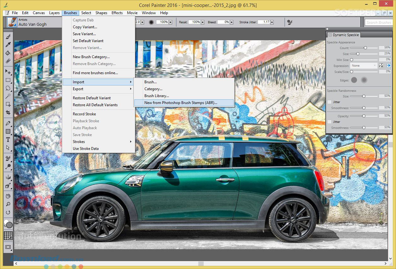Click Find more brushes online
Viewport: 396px width, 269px height.
(x=95, y=73)
